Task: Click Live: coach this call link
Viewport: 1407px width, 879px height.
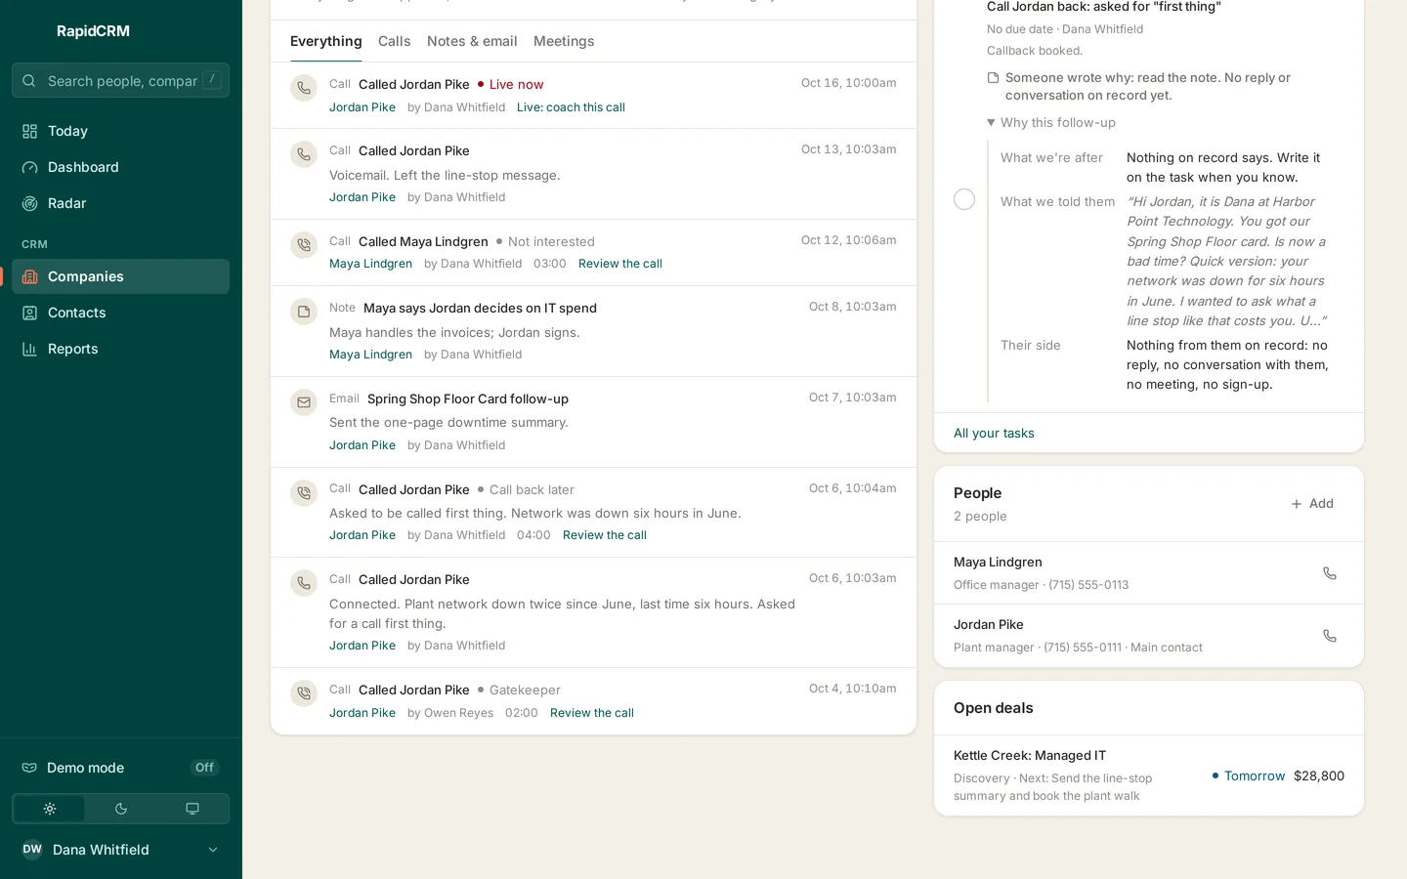Action: tap(571, 107)
